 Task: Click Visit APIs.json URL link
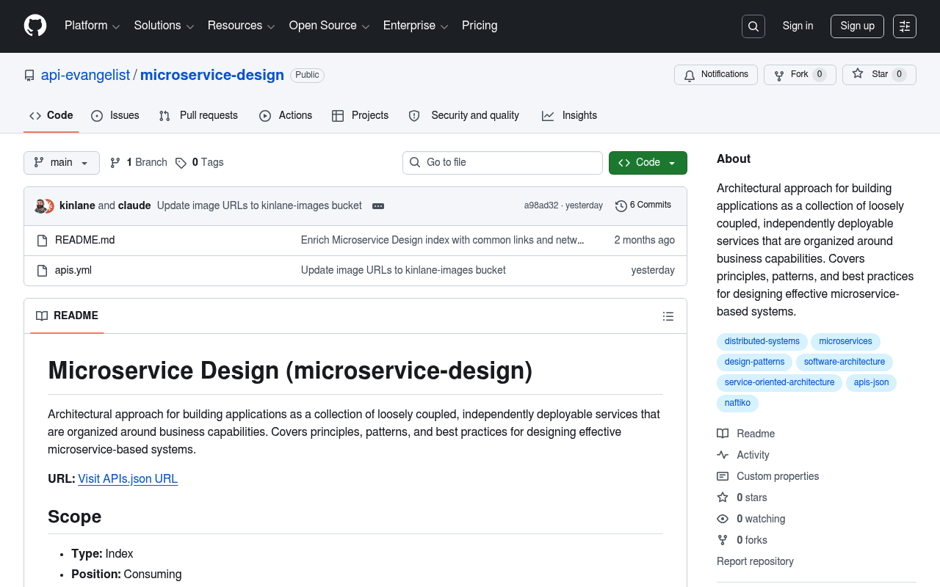coord(128,479)
